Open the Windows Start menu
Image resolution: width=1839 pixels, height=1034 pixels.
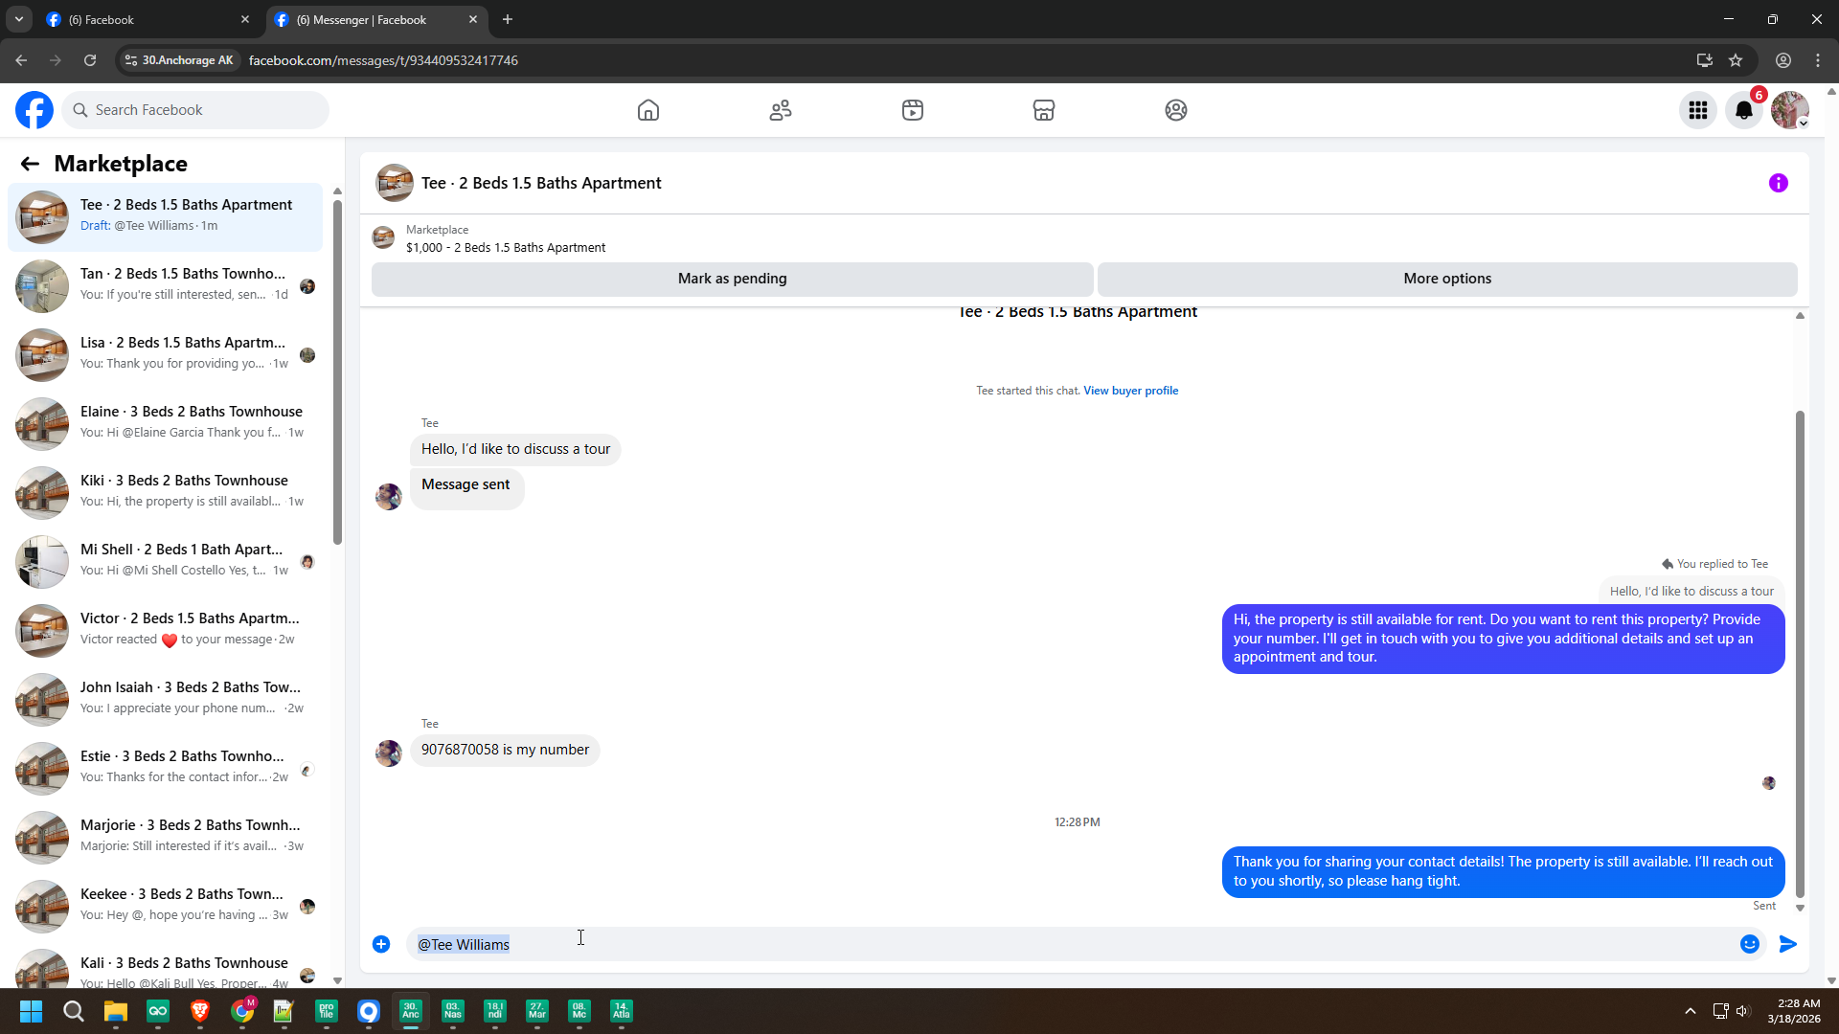(x=31, y=1011)
